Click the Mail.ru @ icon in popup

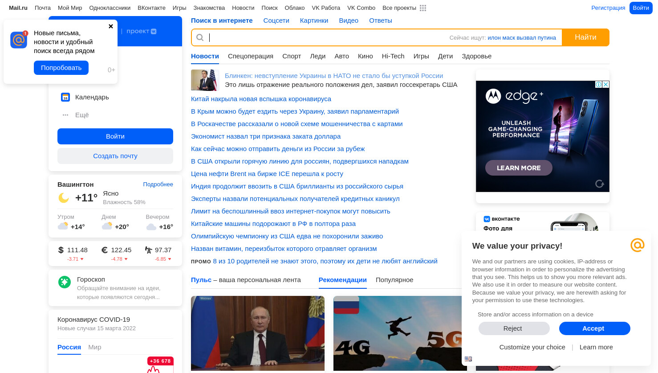[19, 40]
